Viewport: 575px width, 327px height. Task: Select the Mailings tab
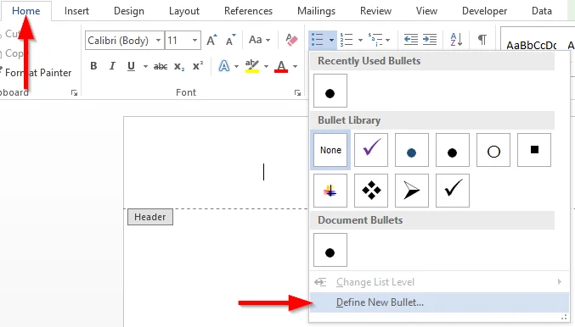[316, 11]
